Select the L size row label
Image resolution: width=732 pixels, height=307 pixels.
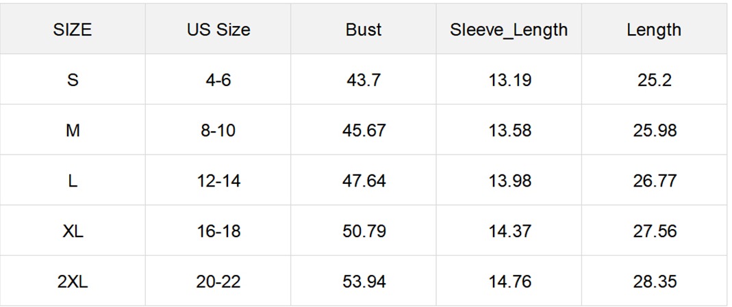click(x=73, y=181)
